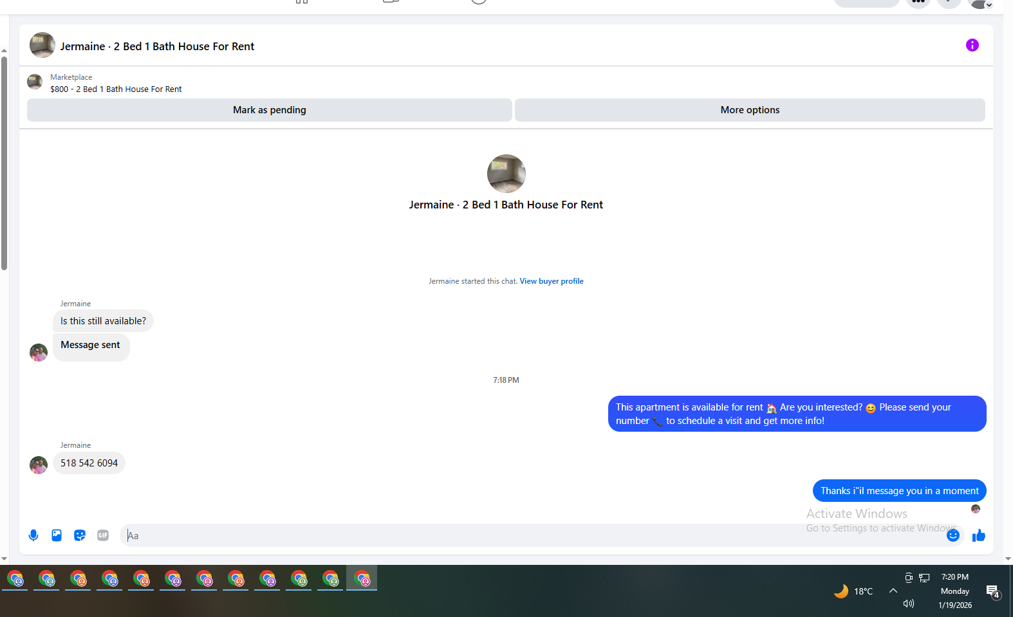Open the volume control in system tray
This screenshot has height=617, width=1013.
point(908,603)
